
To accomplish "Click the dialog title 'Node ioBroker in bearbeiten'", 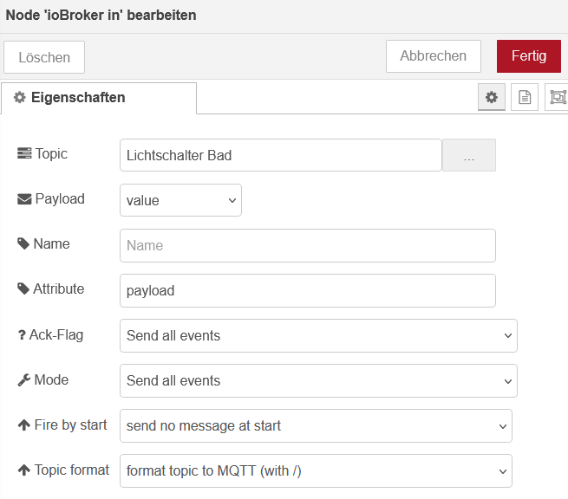I will [101, 16].
